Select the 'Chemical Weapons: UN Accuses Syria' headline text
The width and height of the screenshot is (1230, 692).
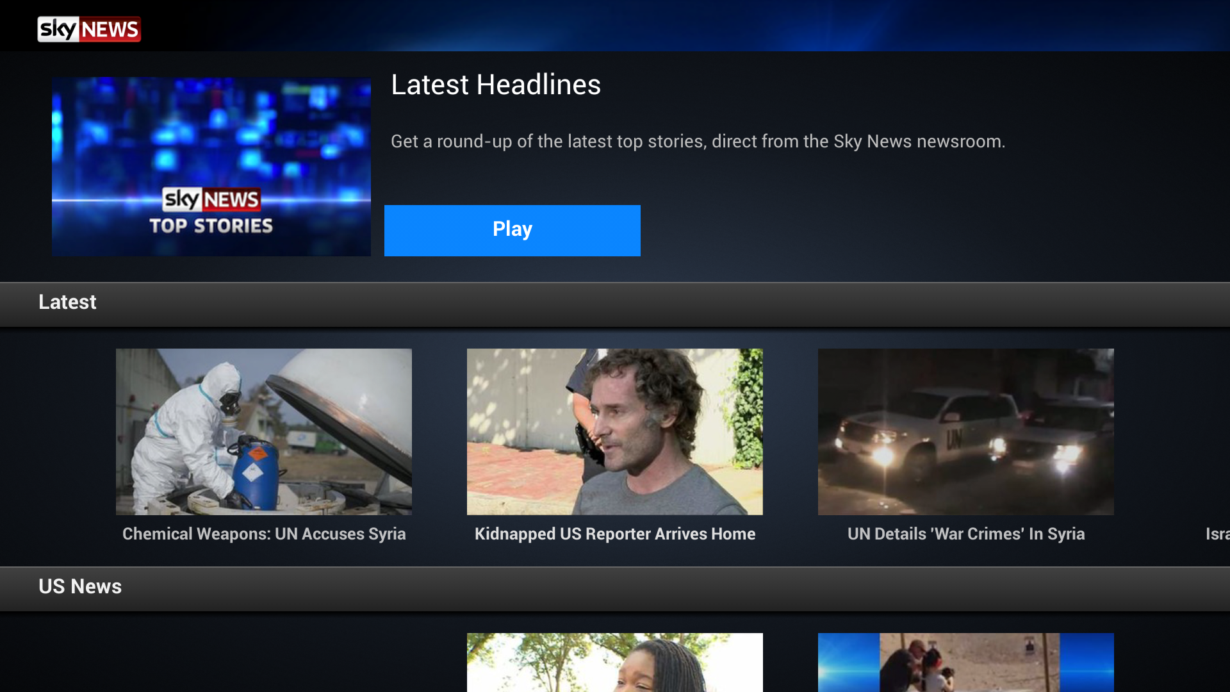pos(263,534)
